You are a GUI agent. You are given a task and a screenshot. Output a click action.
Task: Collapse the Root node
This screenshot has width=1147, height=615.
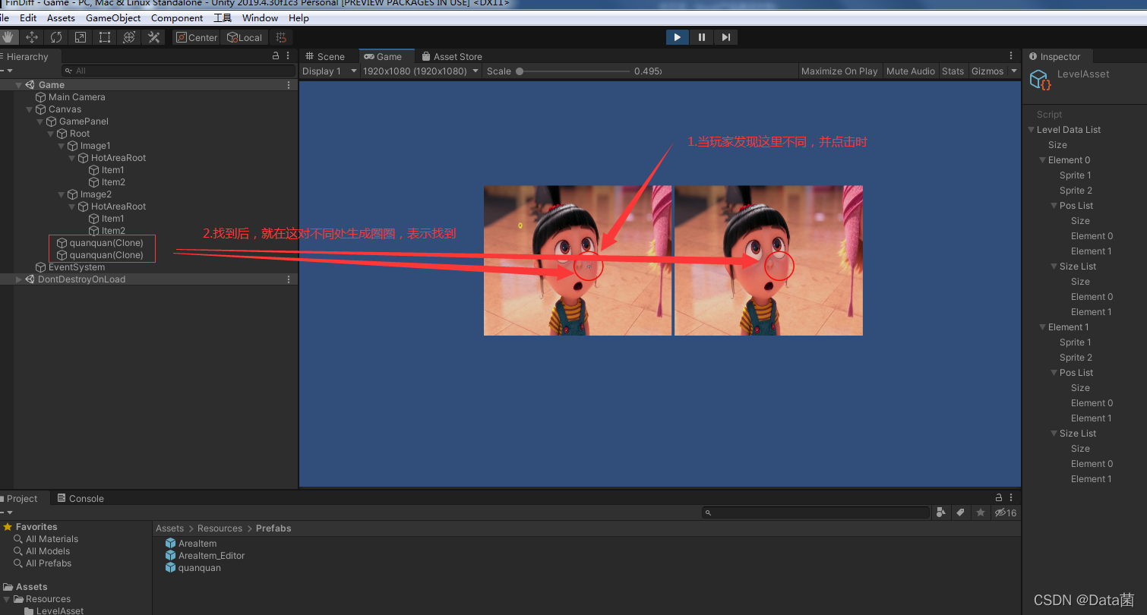point(51,134)
